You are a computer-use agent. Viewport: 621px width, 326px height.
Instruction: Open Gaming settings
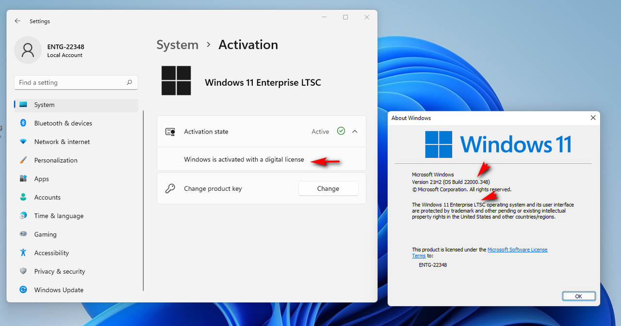(77, 234)
